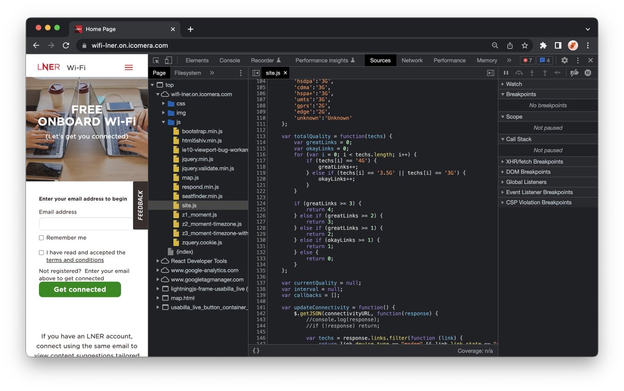Image resolution: width=624 pixels, height=391 pixels.
Task: Toggle Chrome side panel
Action: click(558, 46)
